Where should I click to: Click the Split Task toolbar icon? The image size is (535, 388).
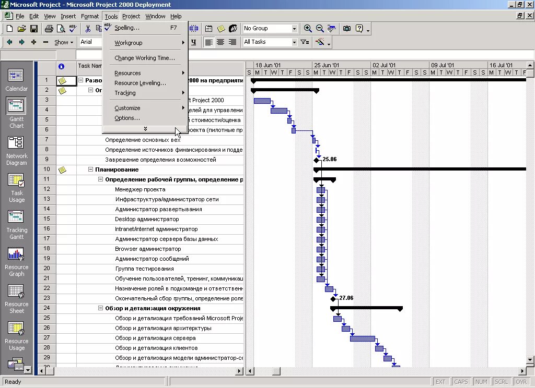[193, 29]
